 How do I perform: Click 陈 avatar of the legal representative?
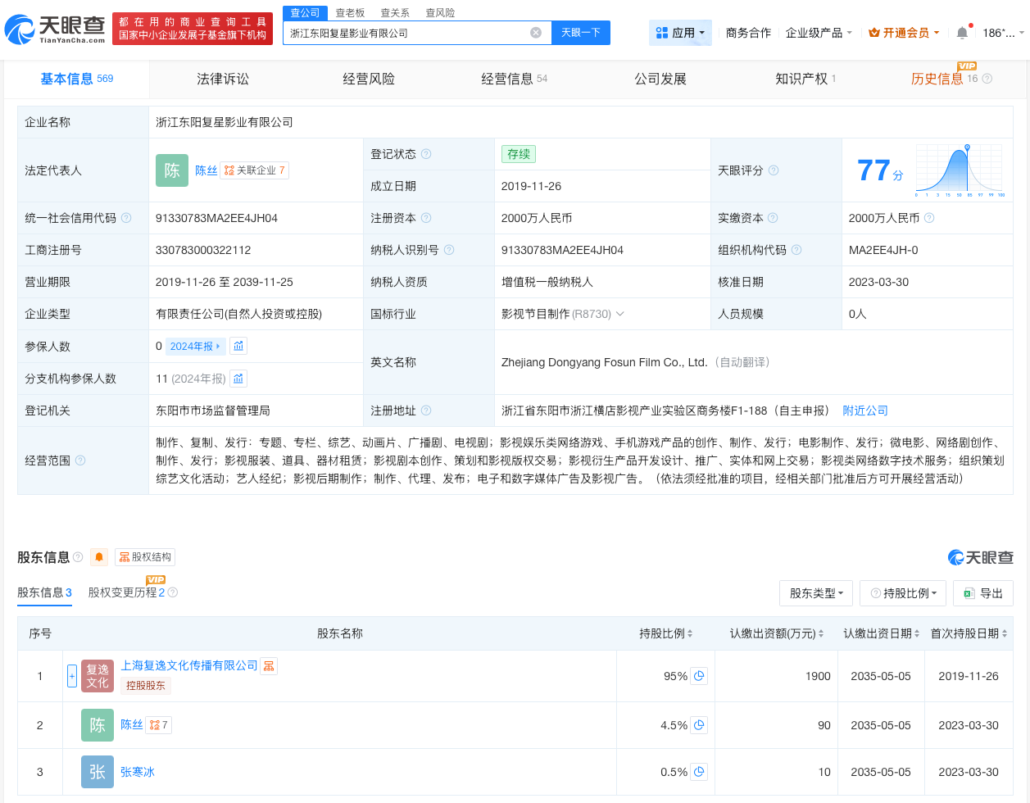[x=172, y=170]
